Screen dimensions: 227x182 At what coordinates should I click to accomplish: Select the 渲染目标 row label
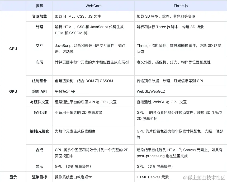(39, 177)
